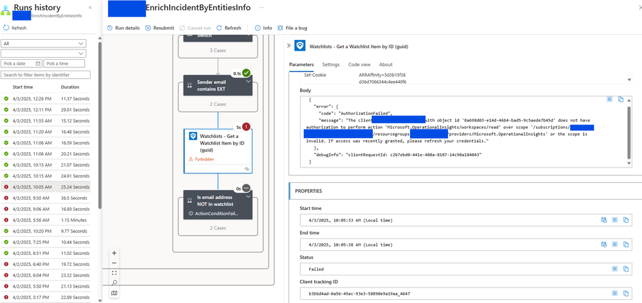Select the Is email address NOT in watchlist action
Image resolution: width=642 pixels, height=303 pixels.
point(218,204)
